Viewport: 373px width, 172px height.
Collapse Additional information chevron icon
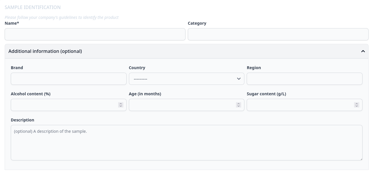tap(363, 51)
